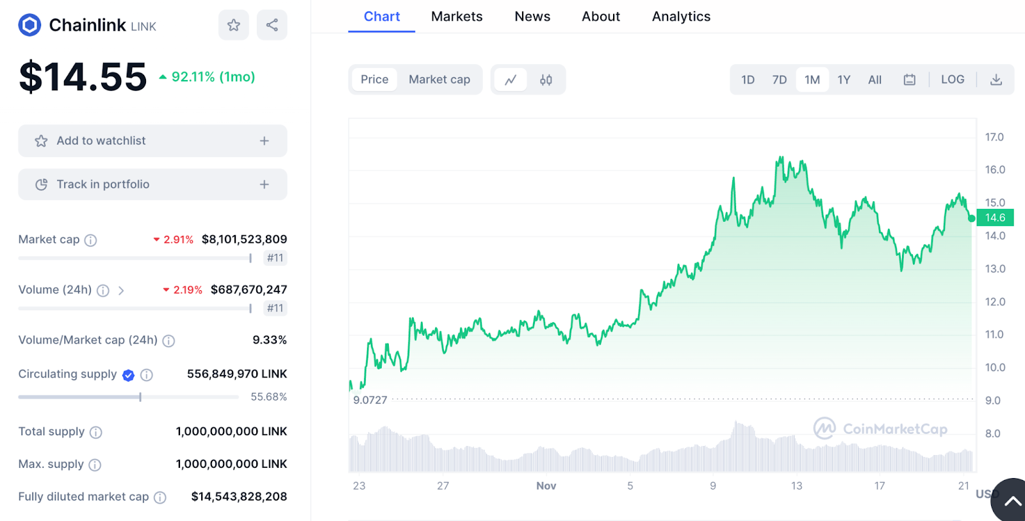Click verified badge beside Circulating supply
The height and width of the screenshot is (521, 1025).
tap(128, 376)
